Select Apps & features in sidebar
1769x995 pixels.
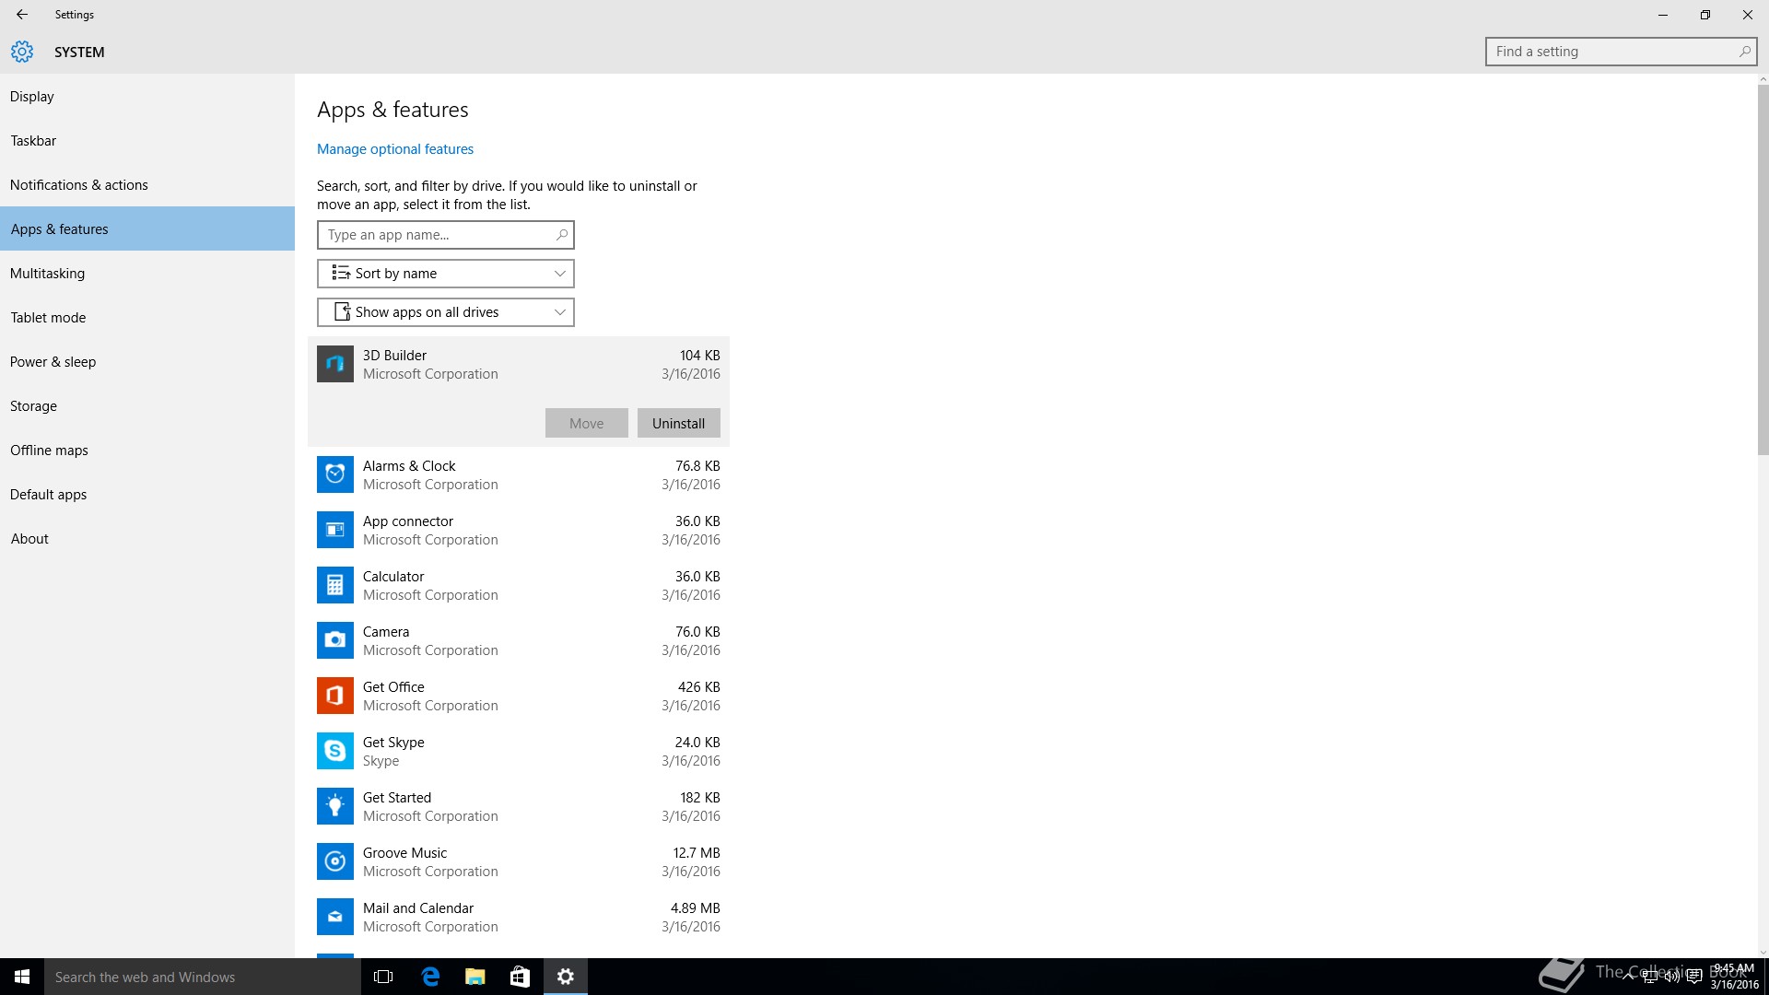point(147,229)
